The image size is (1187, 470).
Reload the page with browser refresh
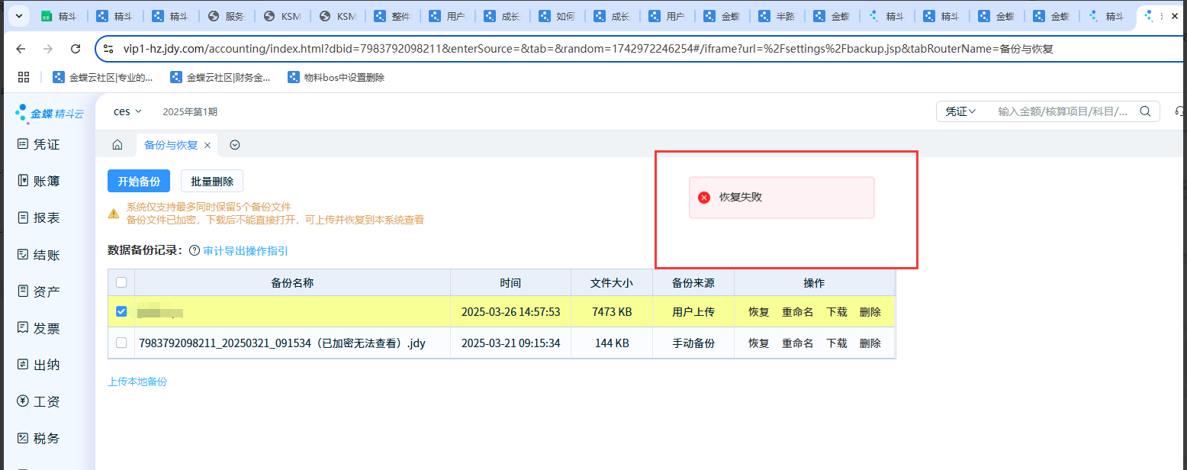[x=76, y=49]
